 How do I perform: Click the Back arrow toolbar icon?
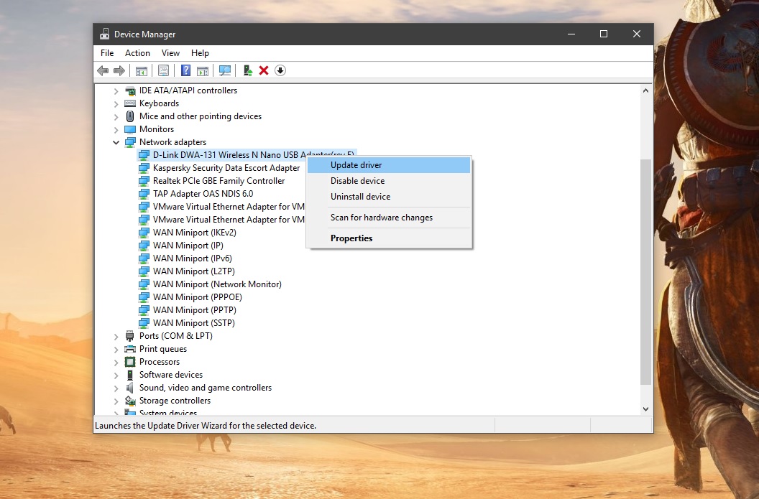(103, 70)
